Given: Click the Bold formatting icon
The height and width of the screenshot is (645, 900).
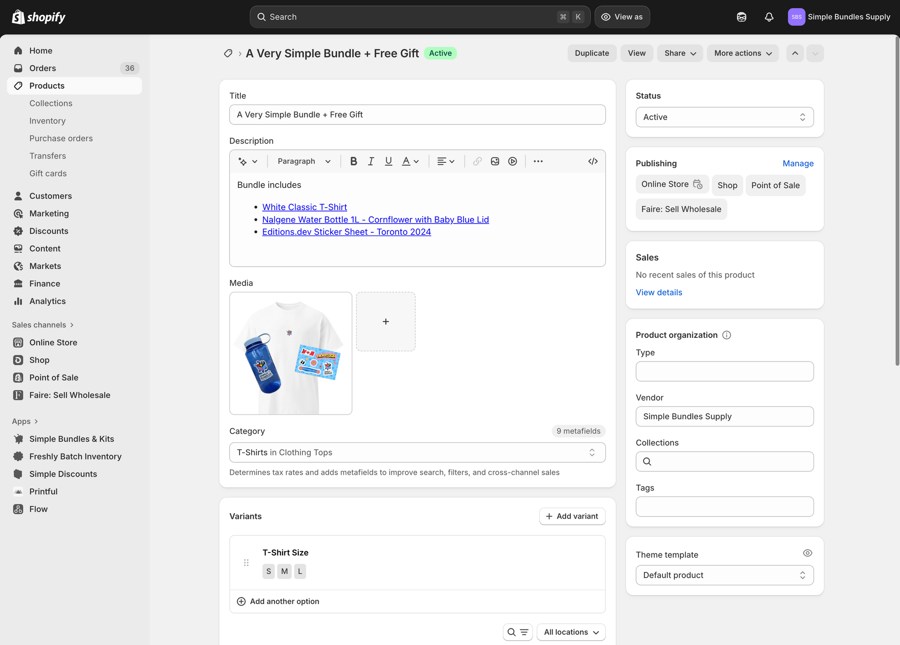Looking at the screenshot, I should [x=353, y=161].
